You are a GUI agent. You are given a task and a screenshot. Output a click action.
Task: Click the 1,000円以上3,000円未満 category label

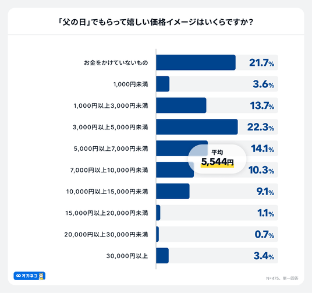pyautogui.click(x=111, y=105)
